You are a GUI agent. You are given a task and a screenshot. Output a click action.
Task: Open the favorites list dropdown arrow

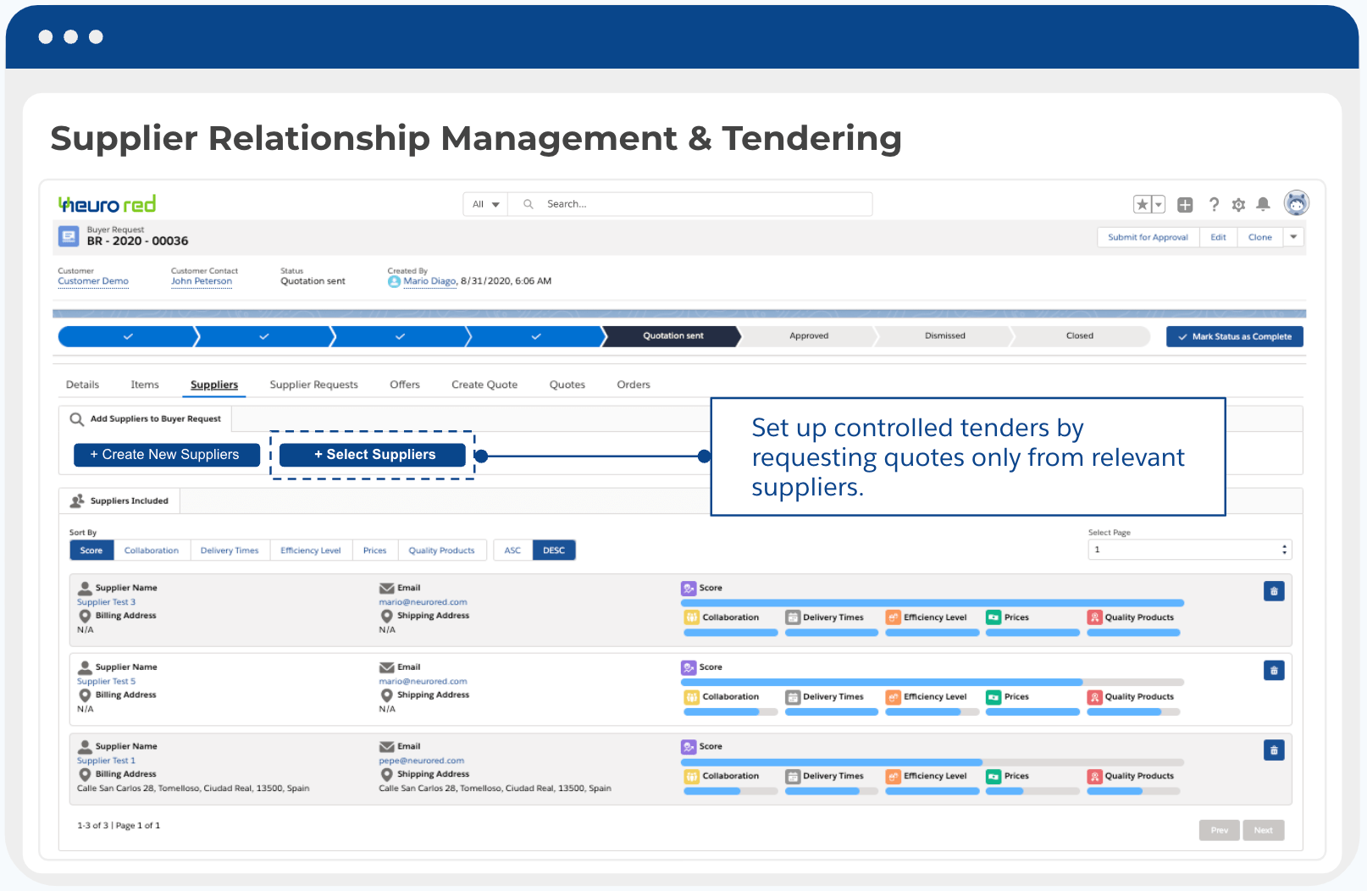(1157, 204)
